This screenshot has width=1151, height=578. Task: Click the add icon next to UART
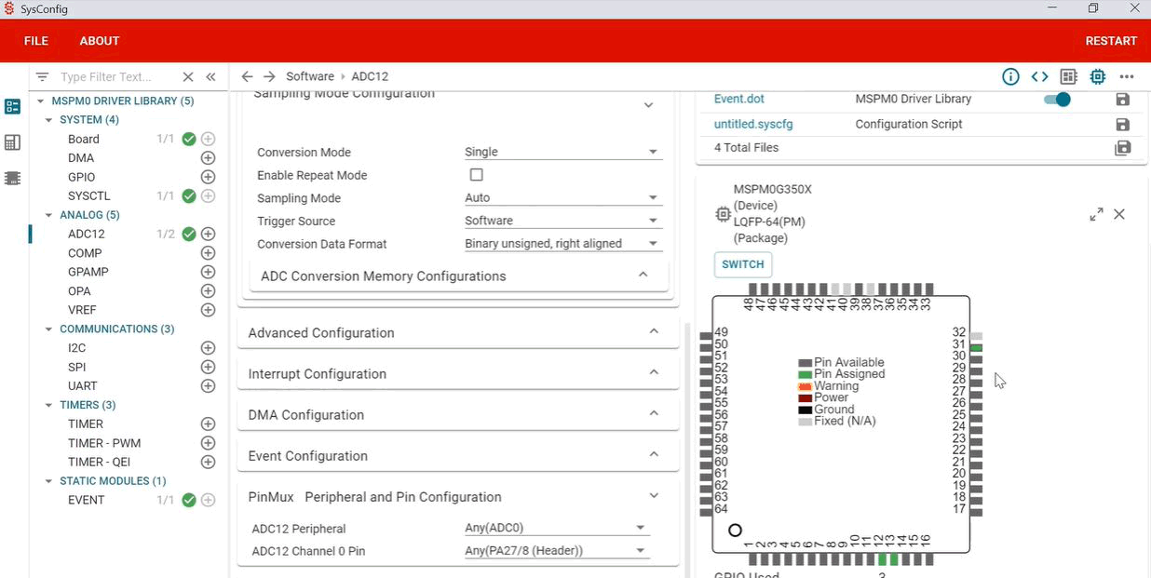pos(208,386)
